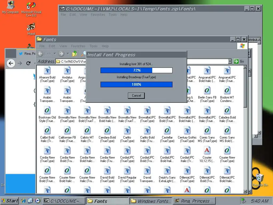This screenshot has height=205, width=273.
Task: Select Candara Bold font icon
Action: 107,130
